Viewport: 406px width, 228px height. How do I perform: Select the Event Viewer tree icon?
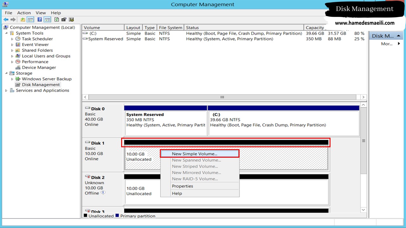(18, 45)
